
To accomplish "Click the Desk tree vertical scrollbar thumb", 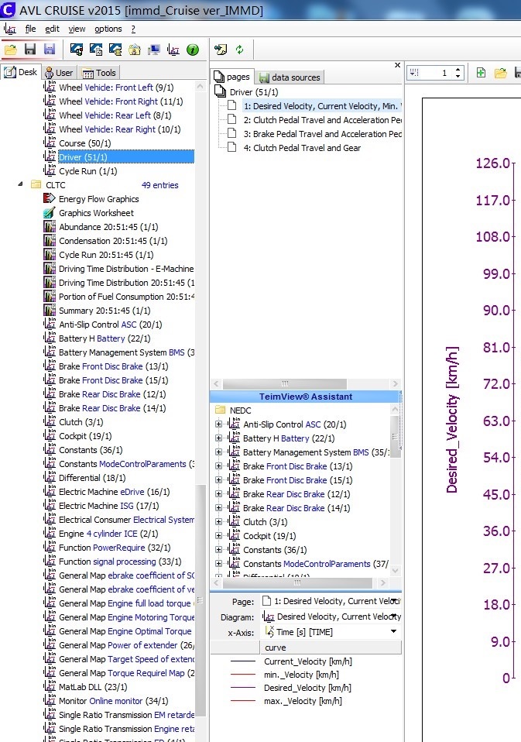I will (x=201, y=600).
